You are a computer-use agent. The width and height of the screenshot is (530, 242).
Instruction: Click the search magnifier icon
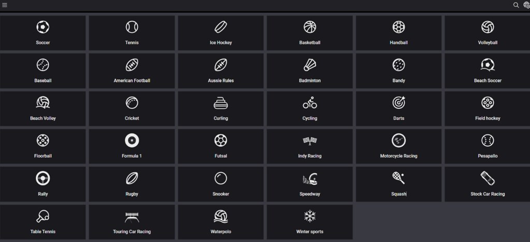click(x=516, y=5)
